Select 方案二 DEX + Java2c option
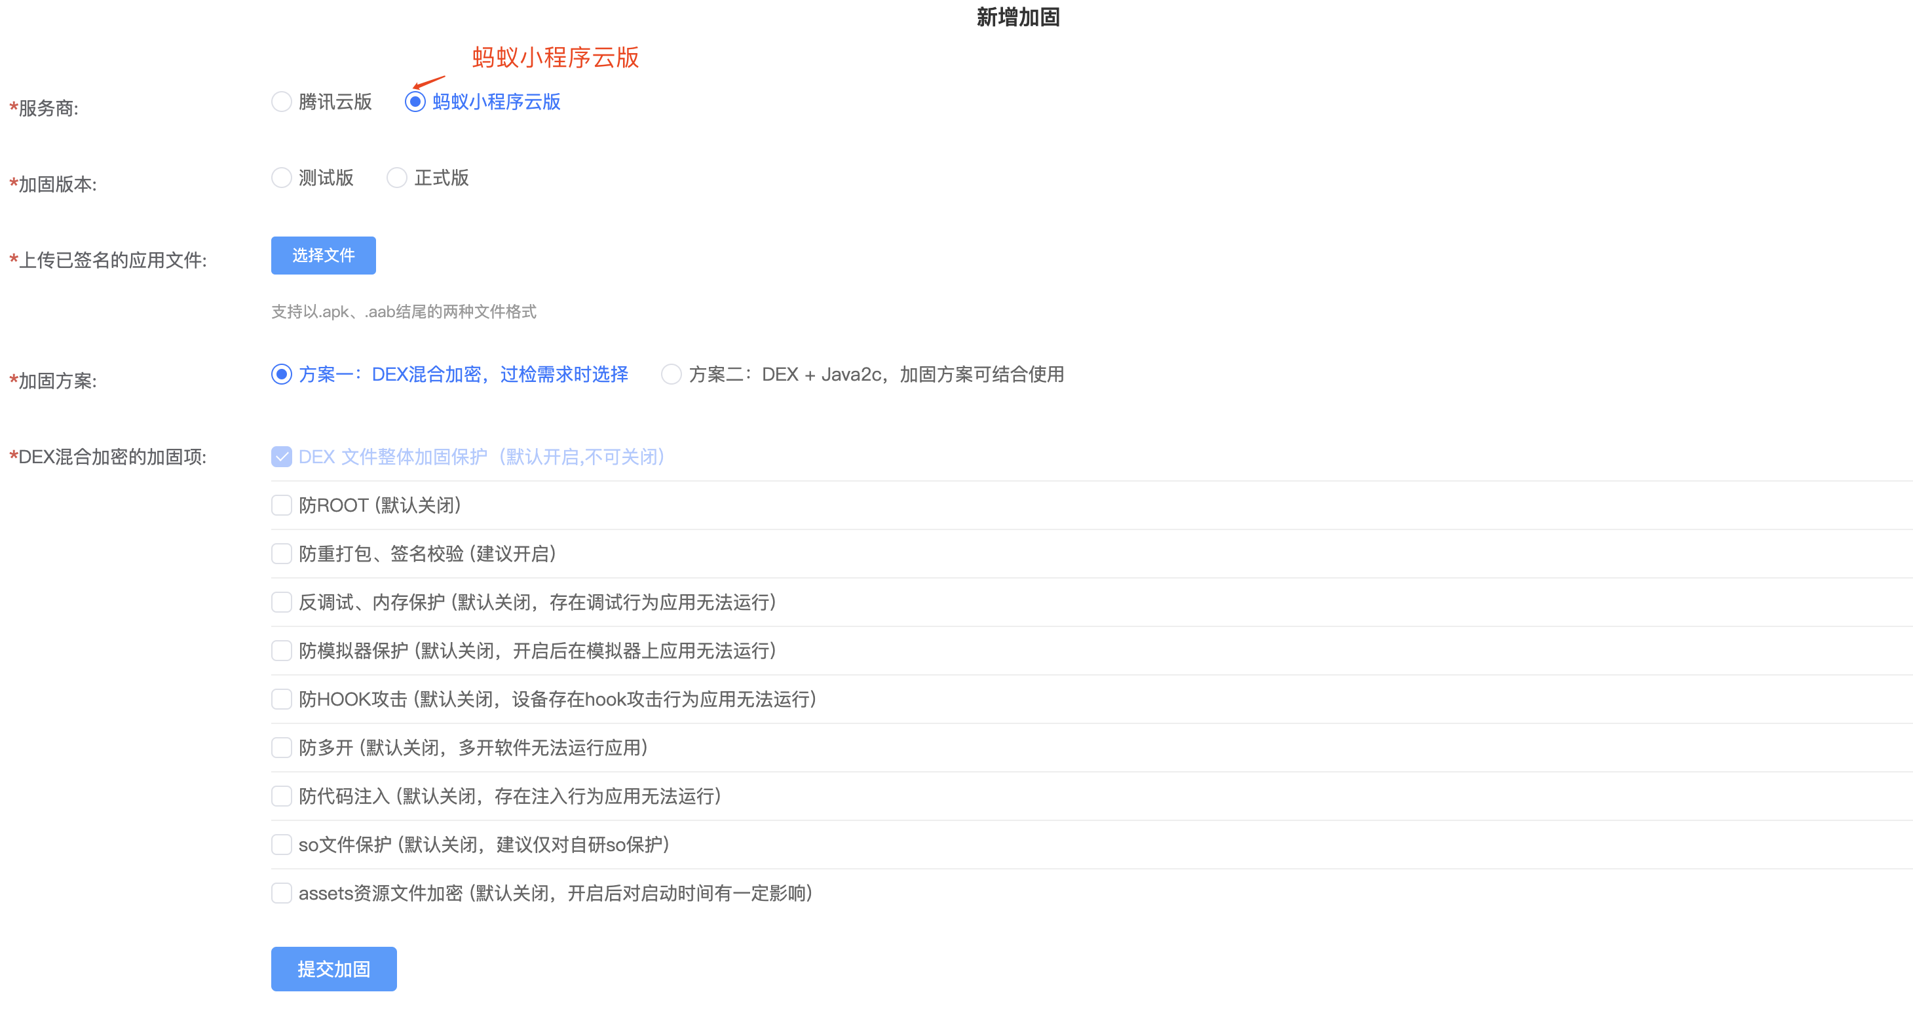Screen dimensions: 1913x1030 [672, 374]
